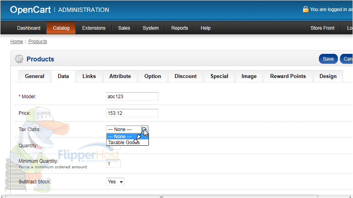Open the Sales menu
353x198 pixels.
(x=124, y=28)
